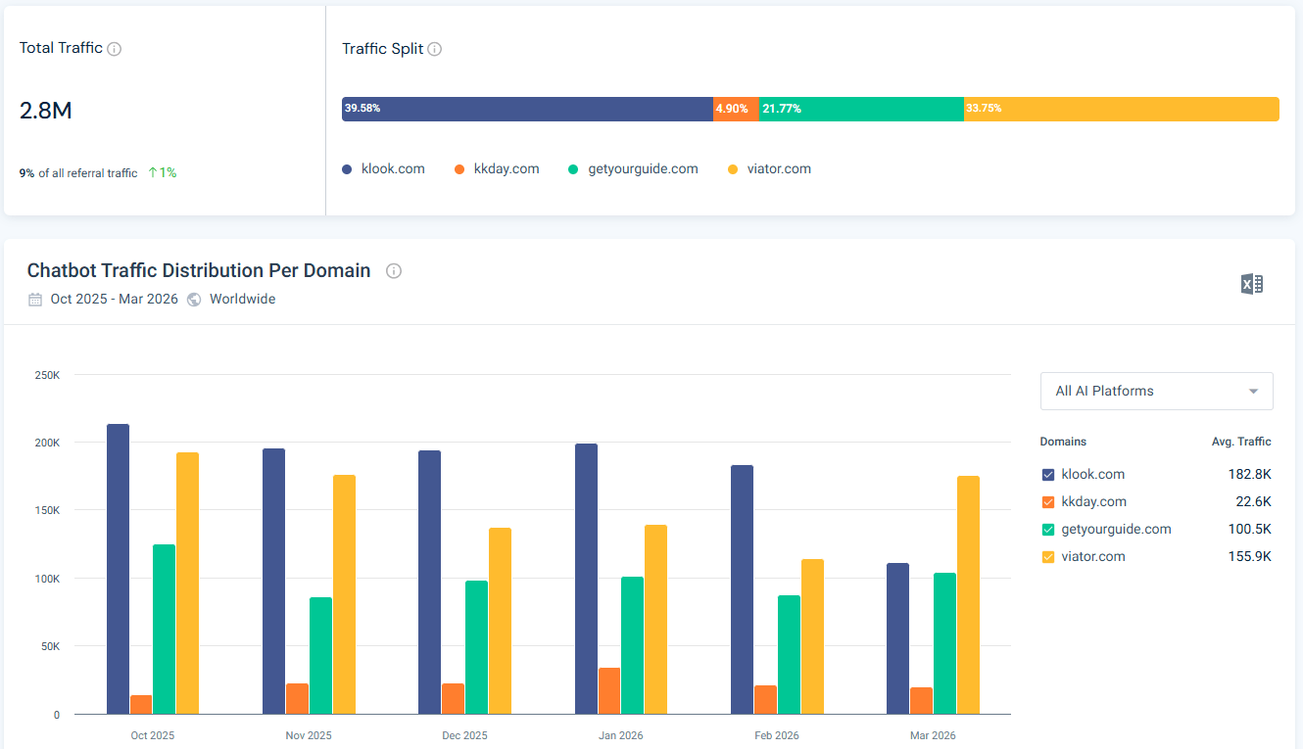Export the chart data with the Excel icon
1303x749 pixels.
(1251, 284)
